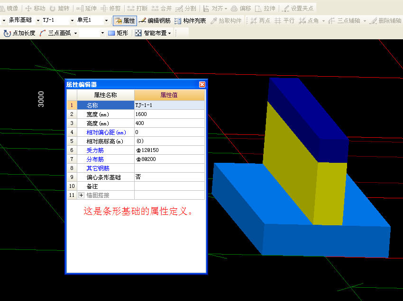This screenshot has width=403, height=301.
Task: Click 删除辅轴 delete auxiliary axis
Action: click(385, 21)
